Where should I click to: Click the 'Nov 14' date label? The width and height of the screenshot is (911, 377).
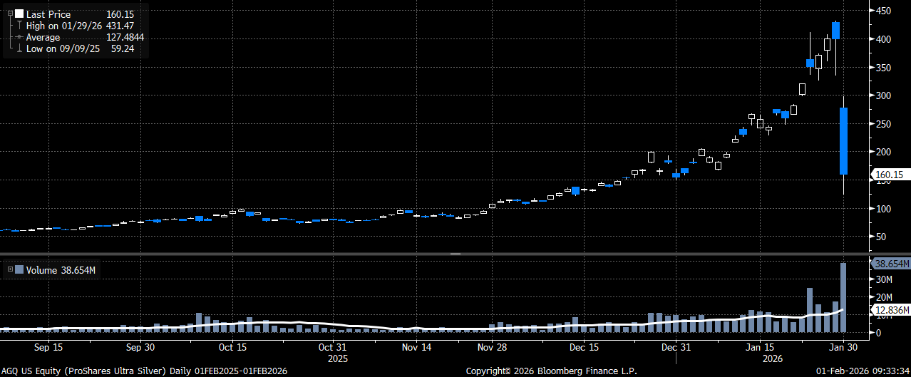click(x=417, y=348)
